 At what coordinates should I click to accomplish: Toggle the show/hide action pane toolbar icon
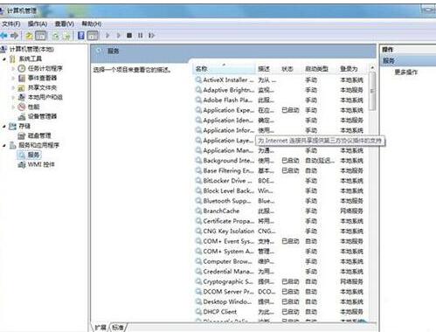point(93,36)
